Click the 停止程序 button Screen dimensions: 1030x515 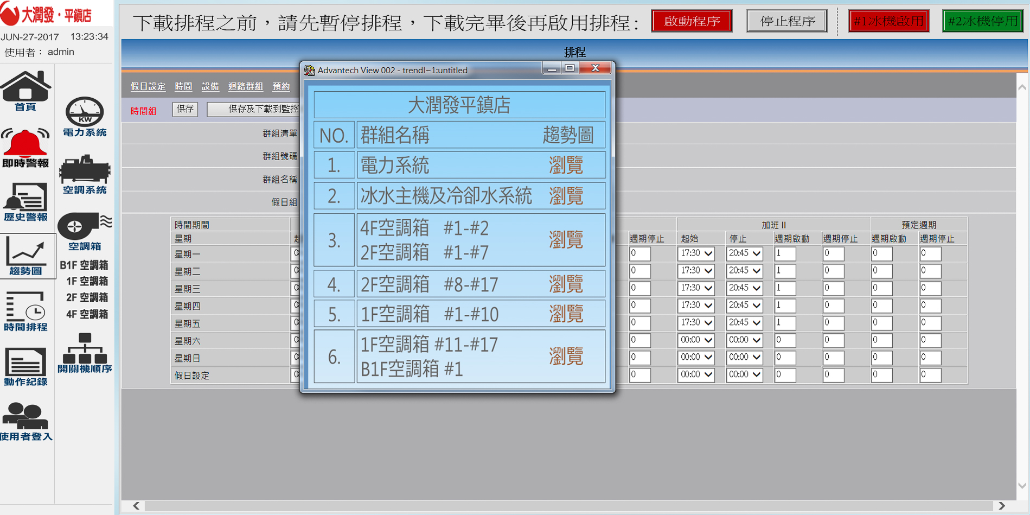point(787,21)
